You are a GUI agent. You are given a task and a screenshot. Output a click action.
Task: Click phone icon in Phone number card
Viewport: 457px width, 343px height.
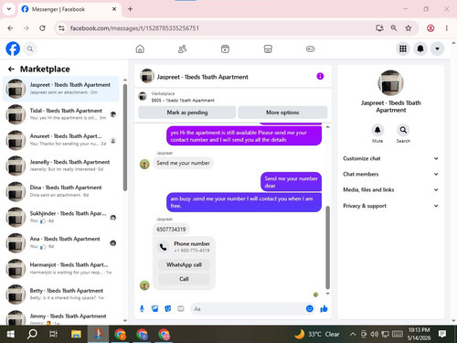(x=164, y=247)
